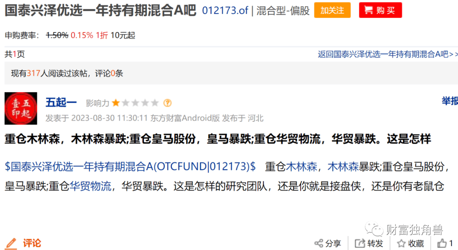Image resolution: width=458 pixels, height=250 pixels.
Task: Open the $国泰兴泽优选一年持有期混合A(OTCFUND|012173)$ link
Action: tap(130, 167)
